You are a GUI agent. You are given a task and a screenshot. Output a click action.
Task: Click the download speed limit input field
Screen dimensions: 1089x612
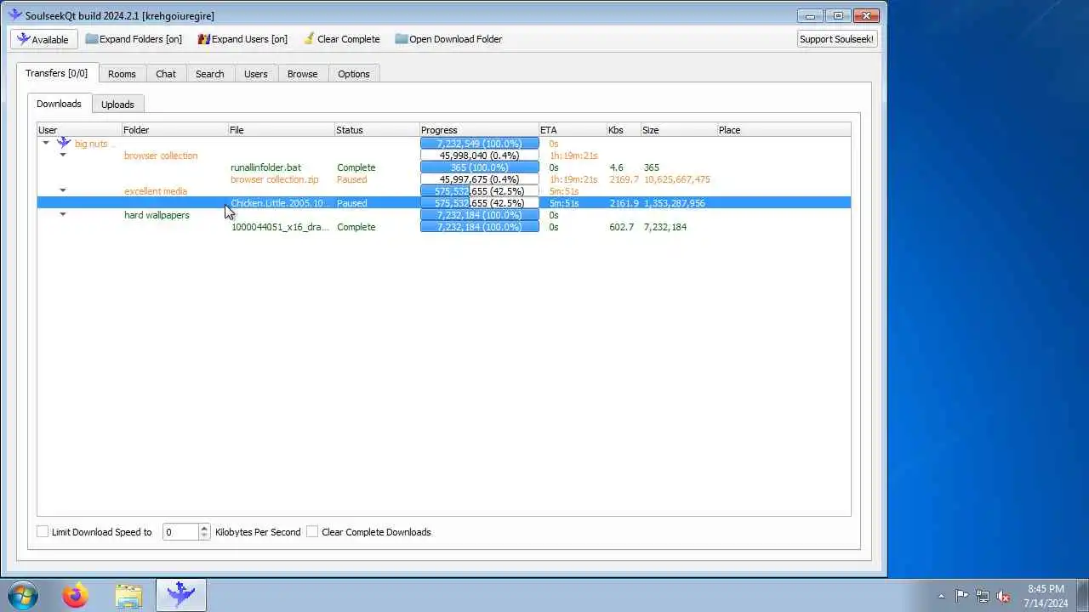pos(180,532)
